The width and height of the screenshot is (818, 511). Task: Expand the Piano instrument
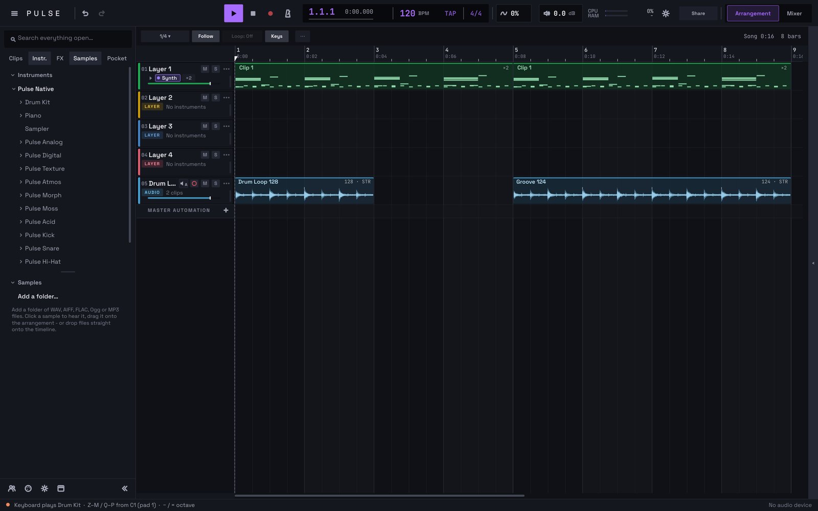point(20,115)
